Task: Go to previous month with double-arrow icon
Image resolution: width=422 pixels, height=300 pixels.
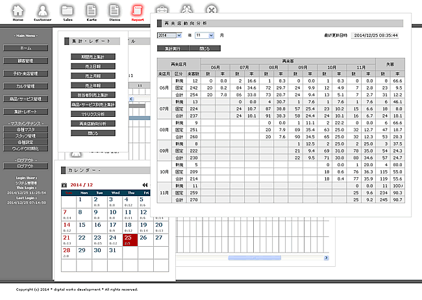Action: [145, 185]
